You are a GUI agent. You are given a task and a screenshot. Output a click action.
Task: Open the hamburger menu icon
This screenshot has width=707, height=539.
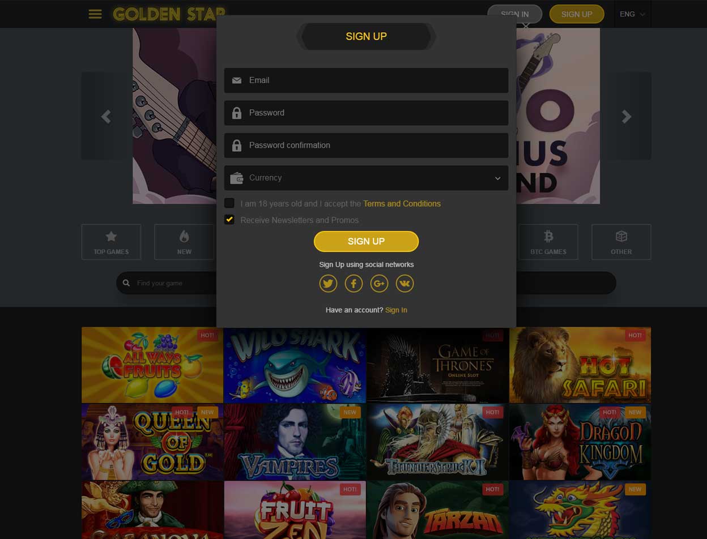(x=95, y=14)
